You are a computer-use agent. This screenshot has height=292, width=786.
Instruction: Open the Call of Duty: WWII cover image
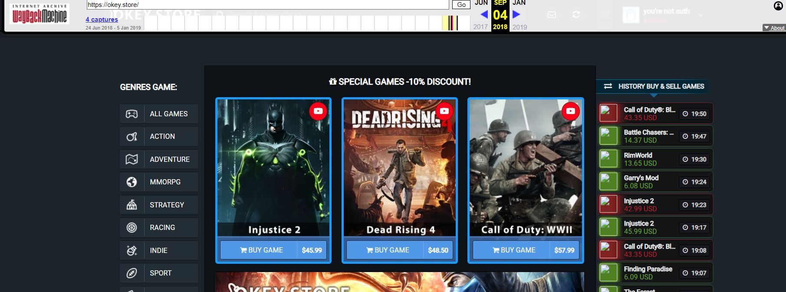pos(526,167)
